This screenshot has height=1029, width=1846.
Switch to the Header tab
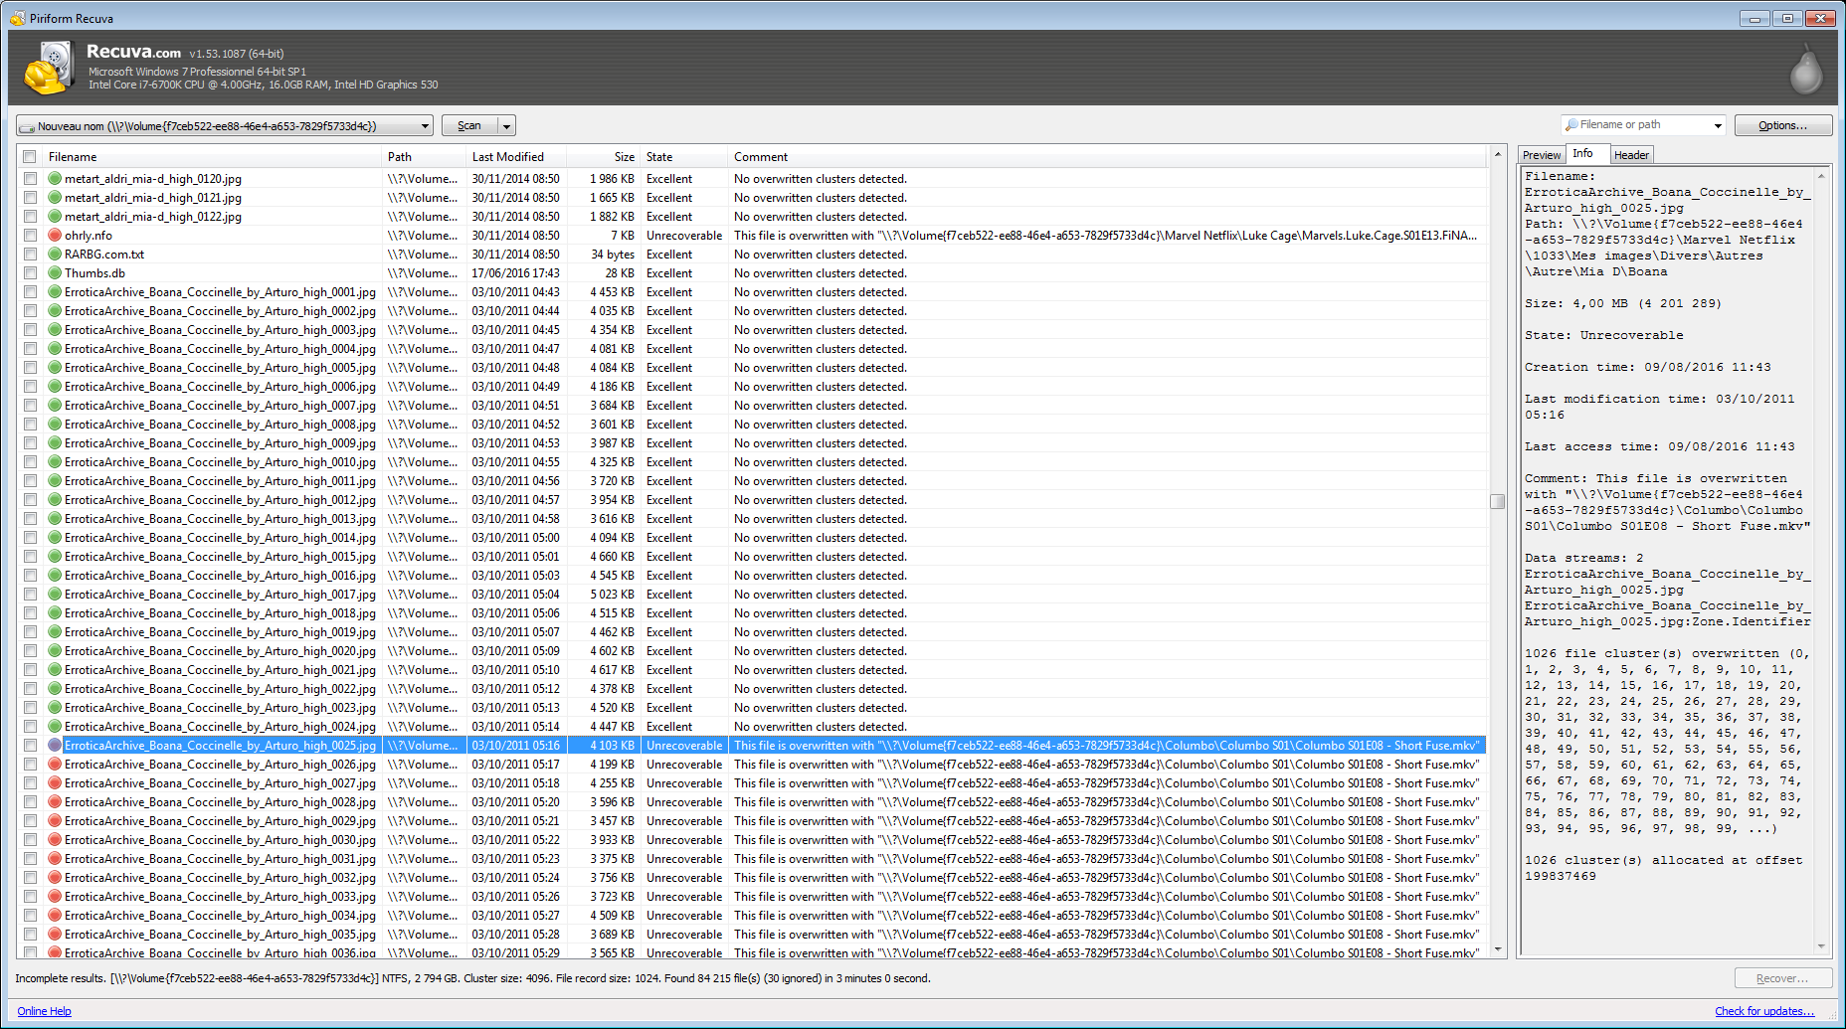click(x=1631, y=155)
